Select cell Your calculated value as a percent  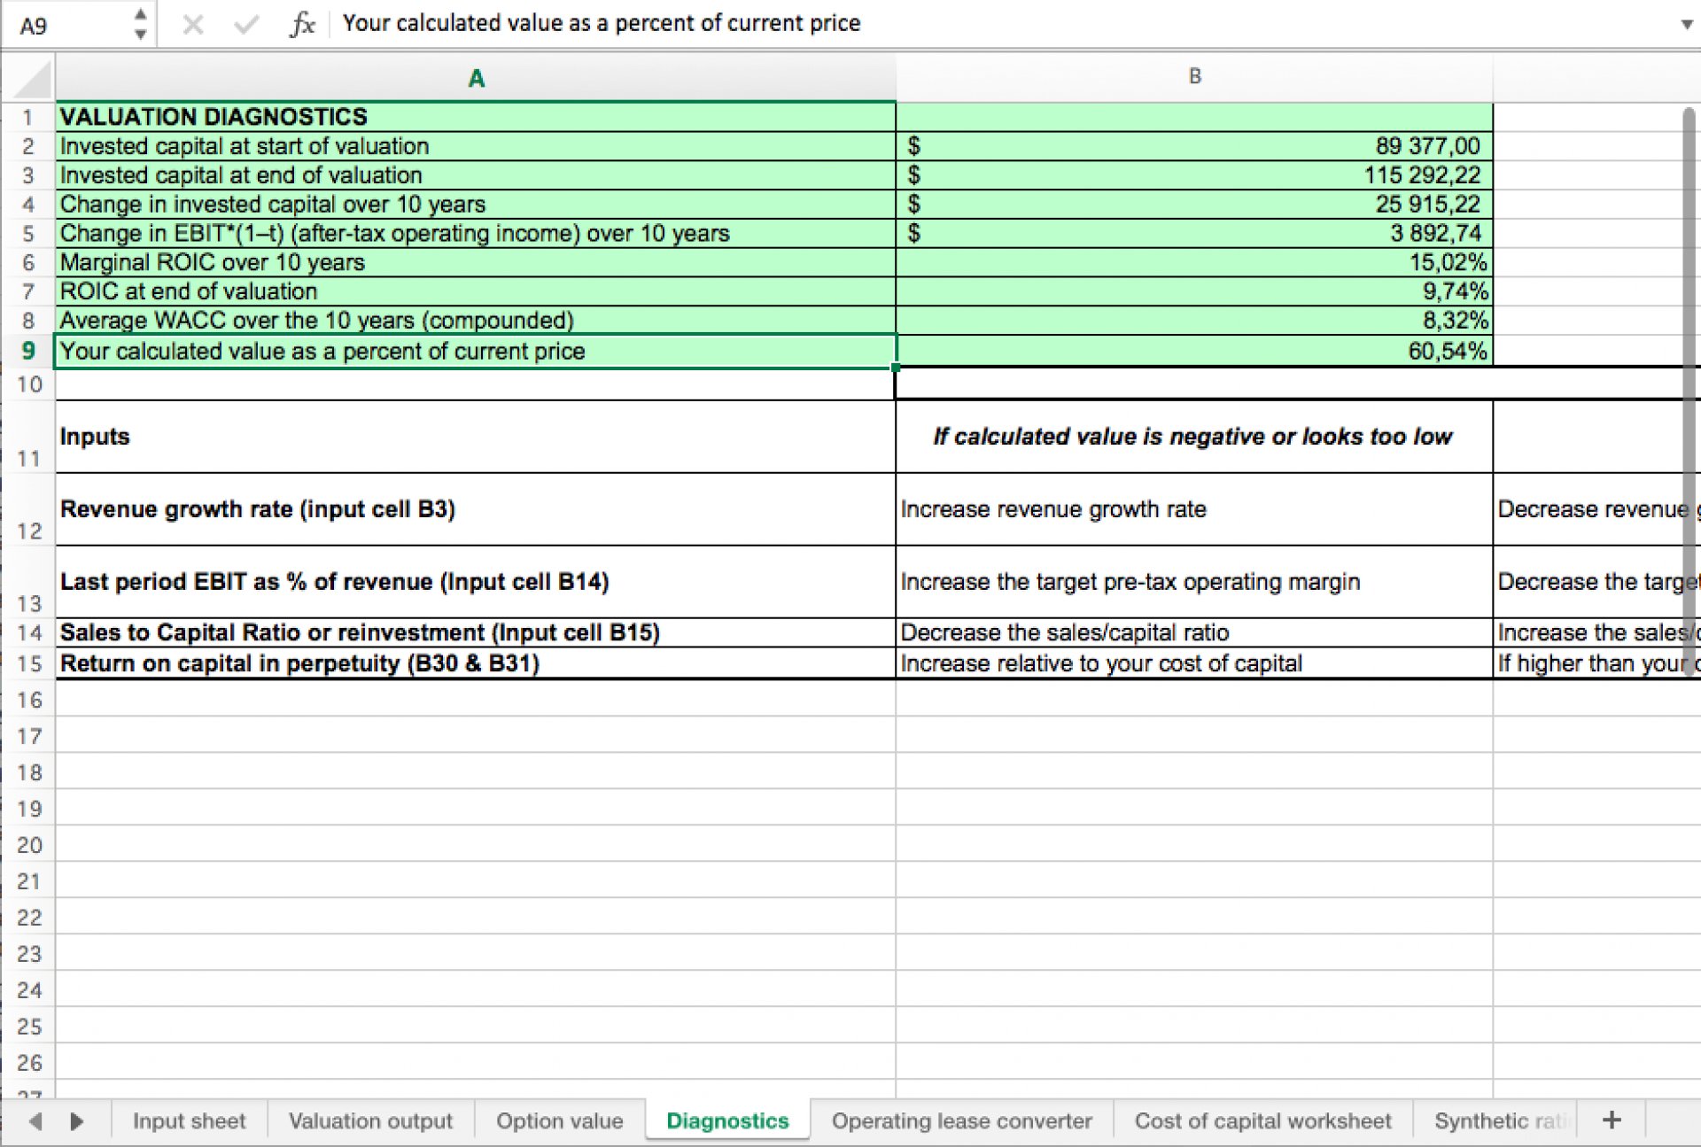point(476,351)
